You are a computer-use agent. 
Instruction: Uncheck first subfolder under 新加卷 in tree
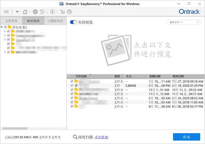pos(8,31)
